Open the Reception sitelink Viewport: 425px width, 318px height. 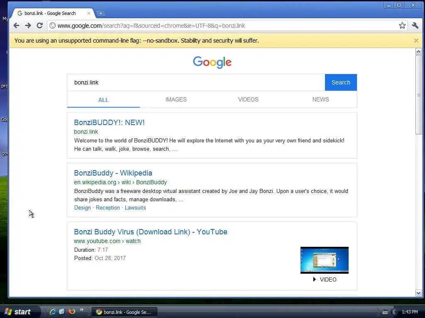tap(107, 208)
